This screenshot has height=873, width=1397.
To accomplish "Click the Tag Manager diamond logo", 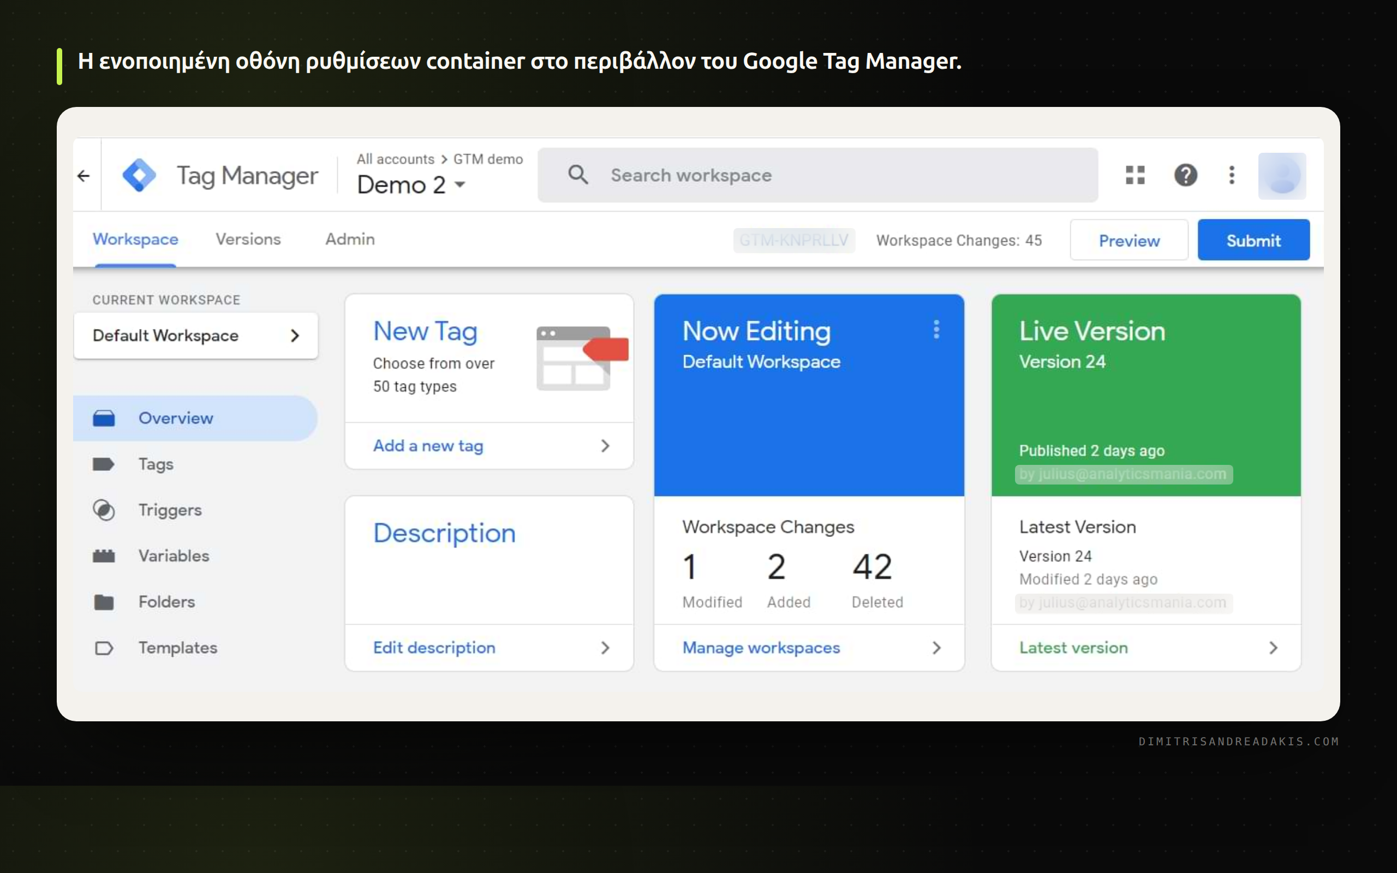I will pyautogui.click(x=139, y=175).
